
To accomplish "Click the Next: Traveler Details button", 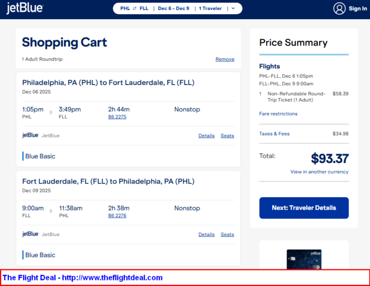I will [304, 208].
